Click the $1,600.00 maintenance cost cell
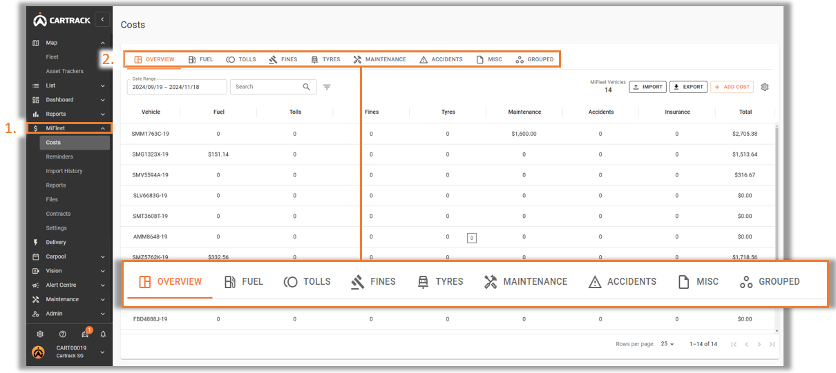 [524, 134]
